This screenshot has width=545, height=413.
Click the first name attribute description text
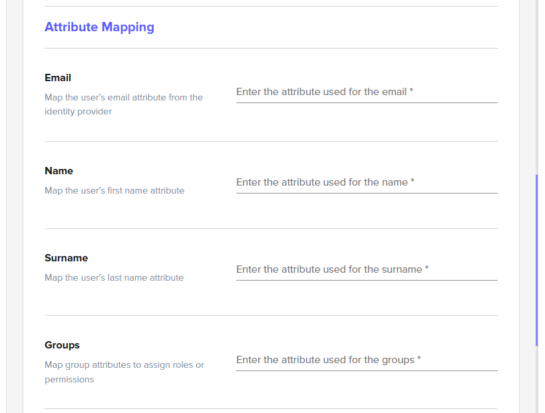click(x=114, y=191)
